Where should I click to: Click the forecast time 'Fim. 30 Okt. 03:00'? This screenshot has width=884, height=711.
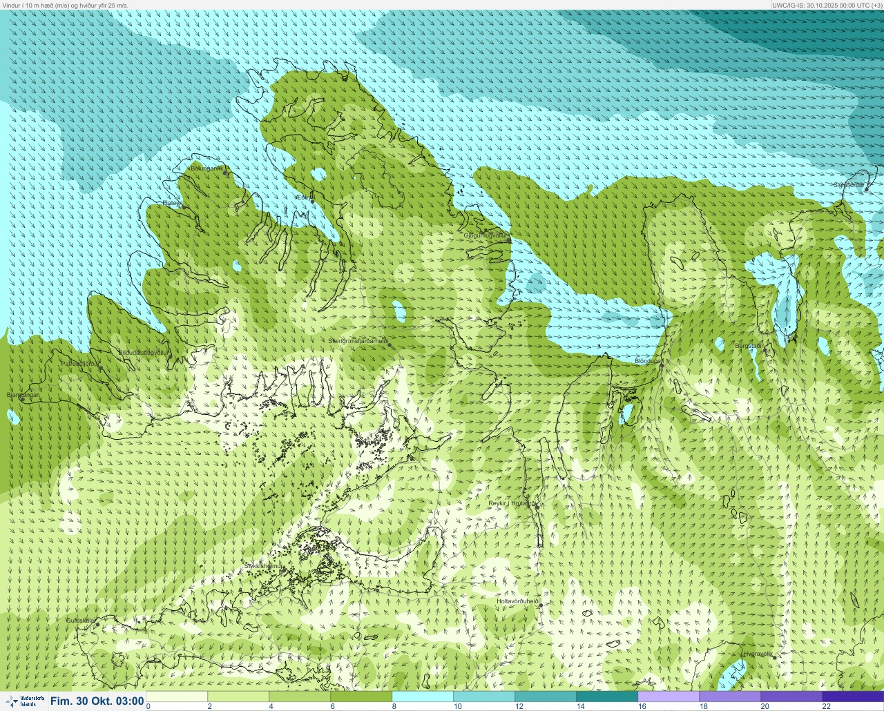click(97, 701)
